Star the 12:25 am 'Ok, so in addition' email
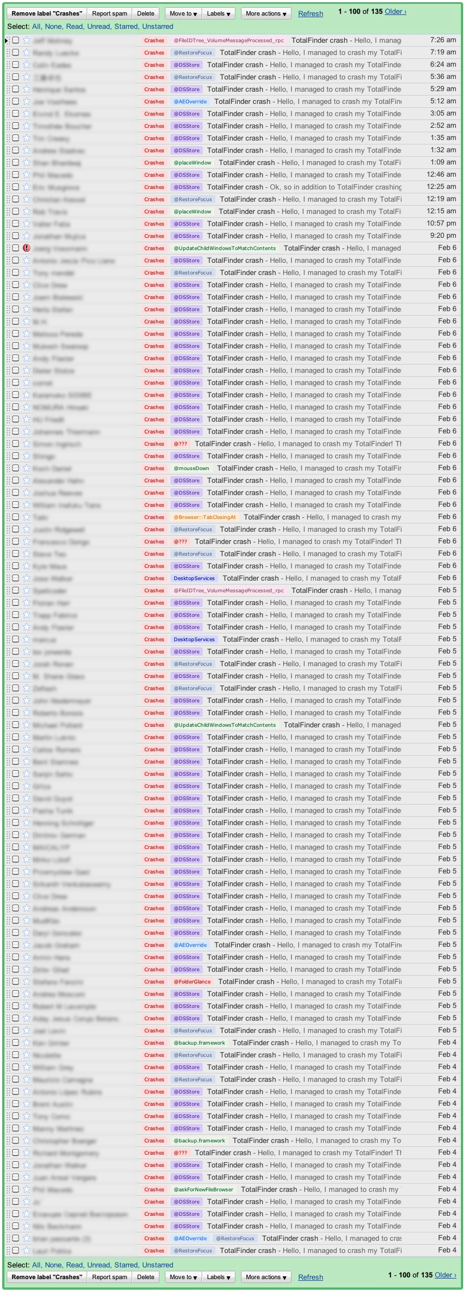Image resolution: width=467 pixels, height=1293 pixels. point(26,187)
